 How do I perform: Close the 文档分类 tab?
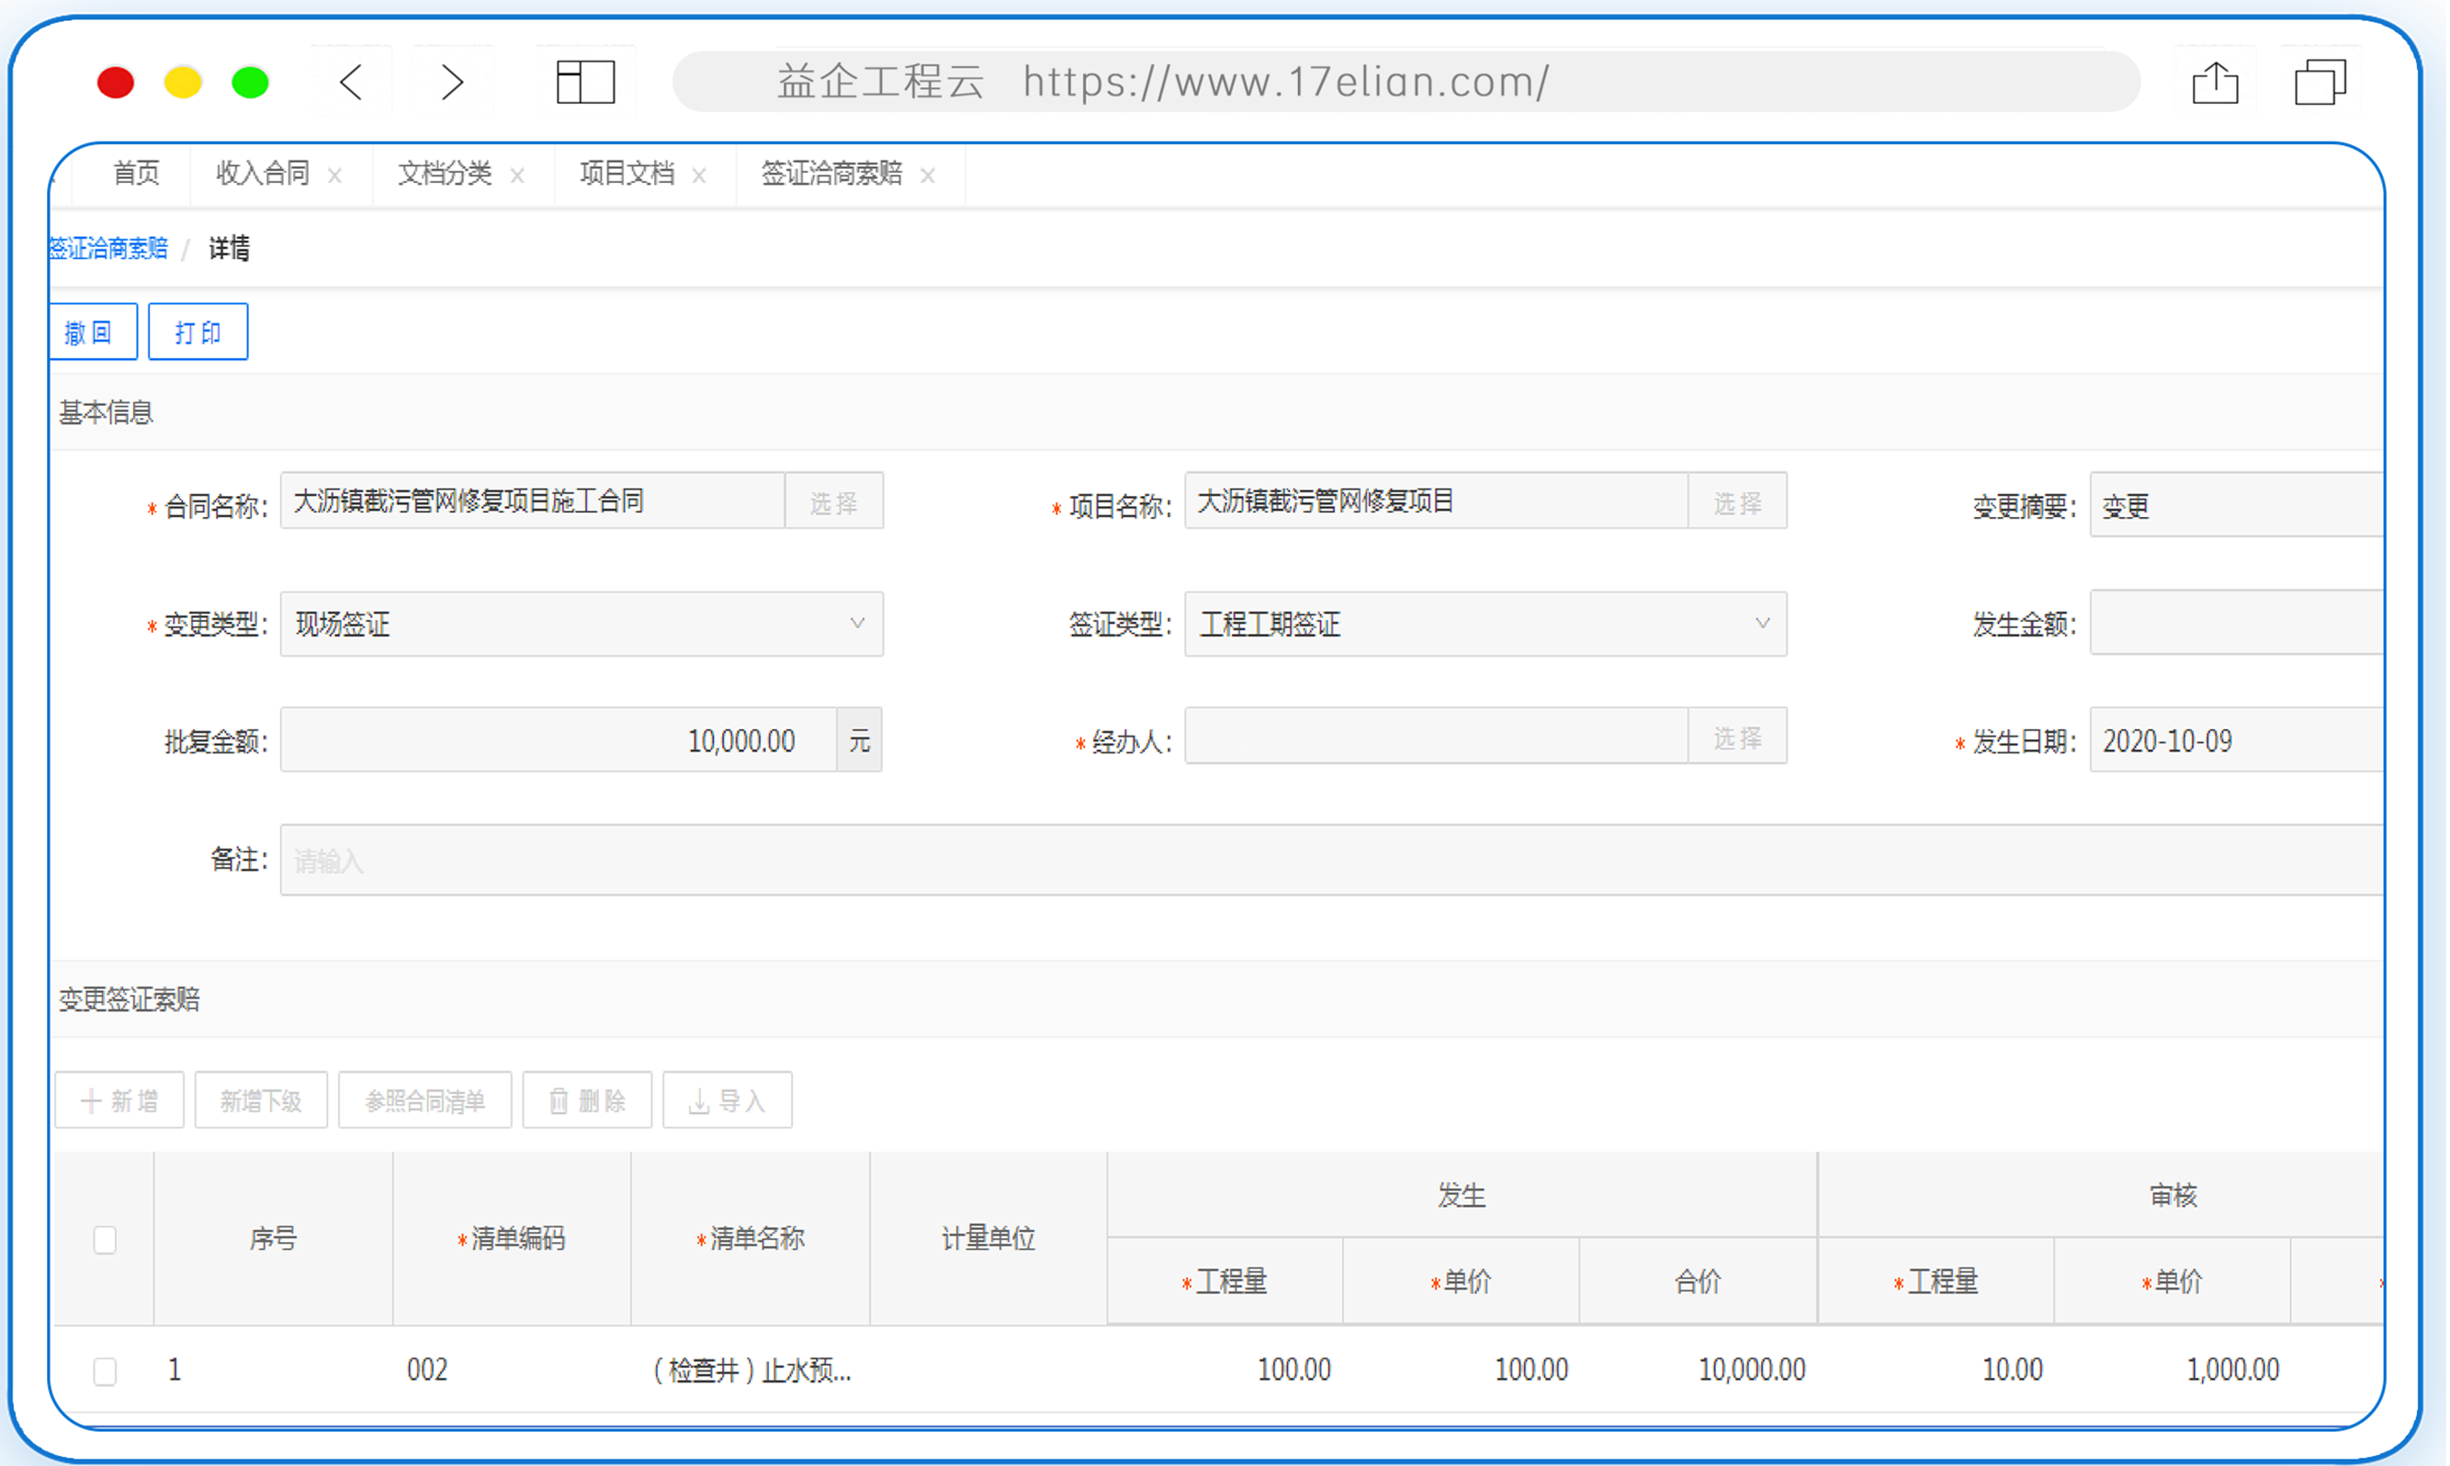click(516, 175)
